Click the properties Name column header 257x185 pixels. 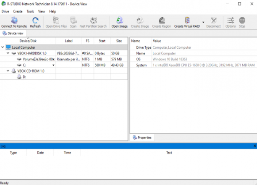[x=141, y=41]
